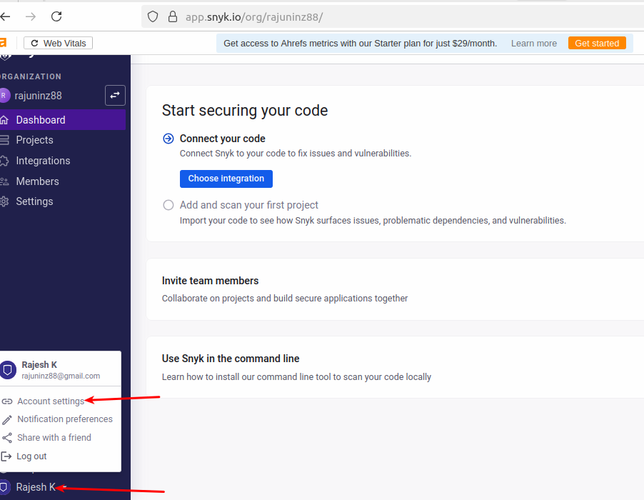The image size is (644, 500).
Task: Click pencil icon beside Notification preferences
Action: pyautogui.click(x=7, y=419)
